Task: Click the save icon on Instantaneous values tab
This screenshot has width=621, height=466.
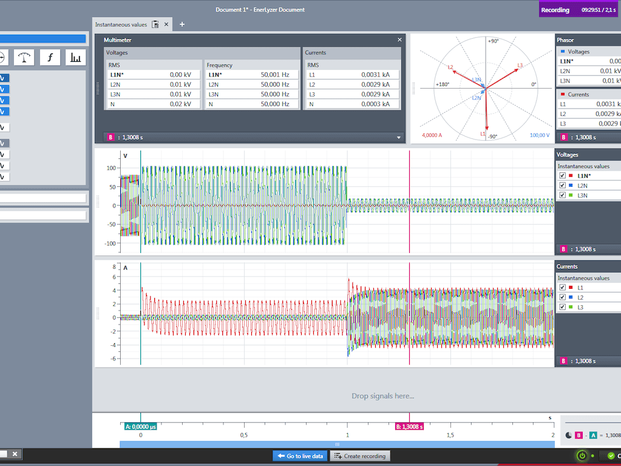Action: coord(155,24)
